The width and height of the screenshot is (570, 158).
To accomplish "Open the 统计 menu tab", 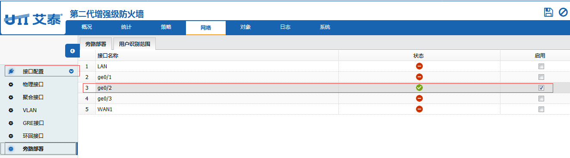I will point(126,27).
